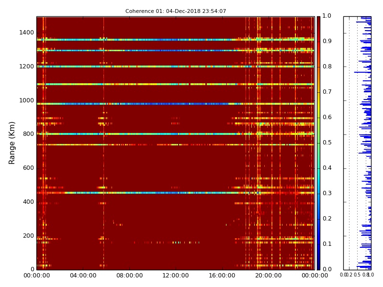The height and width of the screenshot is (287, 383).
Task: Select the 1000 range tick label
Action: point(26,100)
